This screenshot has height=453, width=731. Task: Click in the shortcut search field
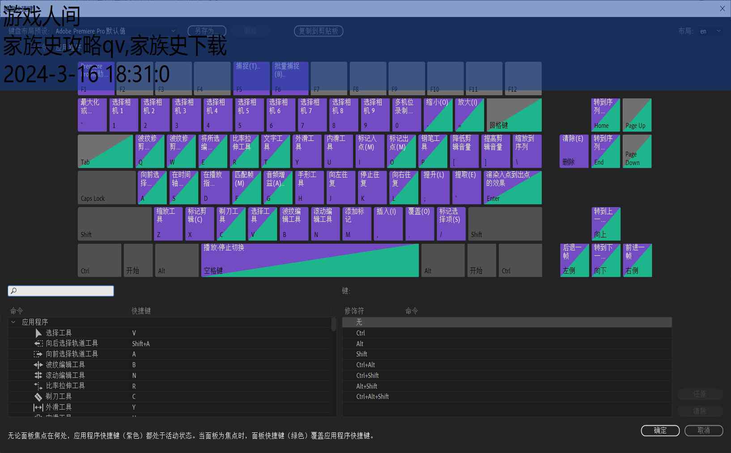61,291
